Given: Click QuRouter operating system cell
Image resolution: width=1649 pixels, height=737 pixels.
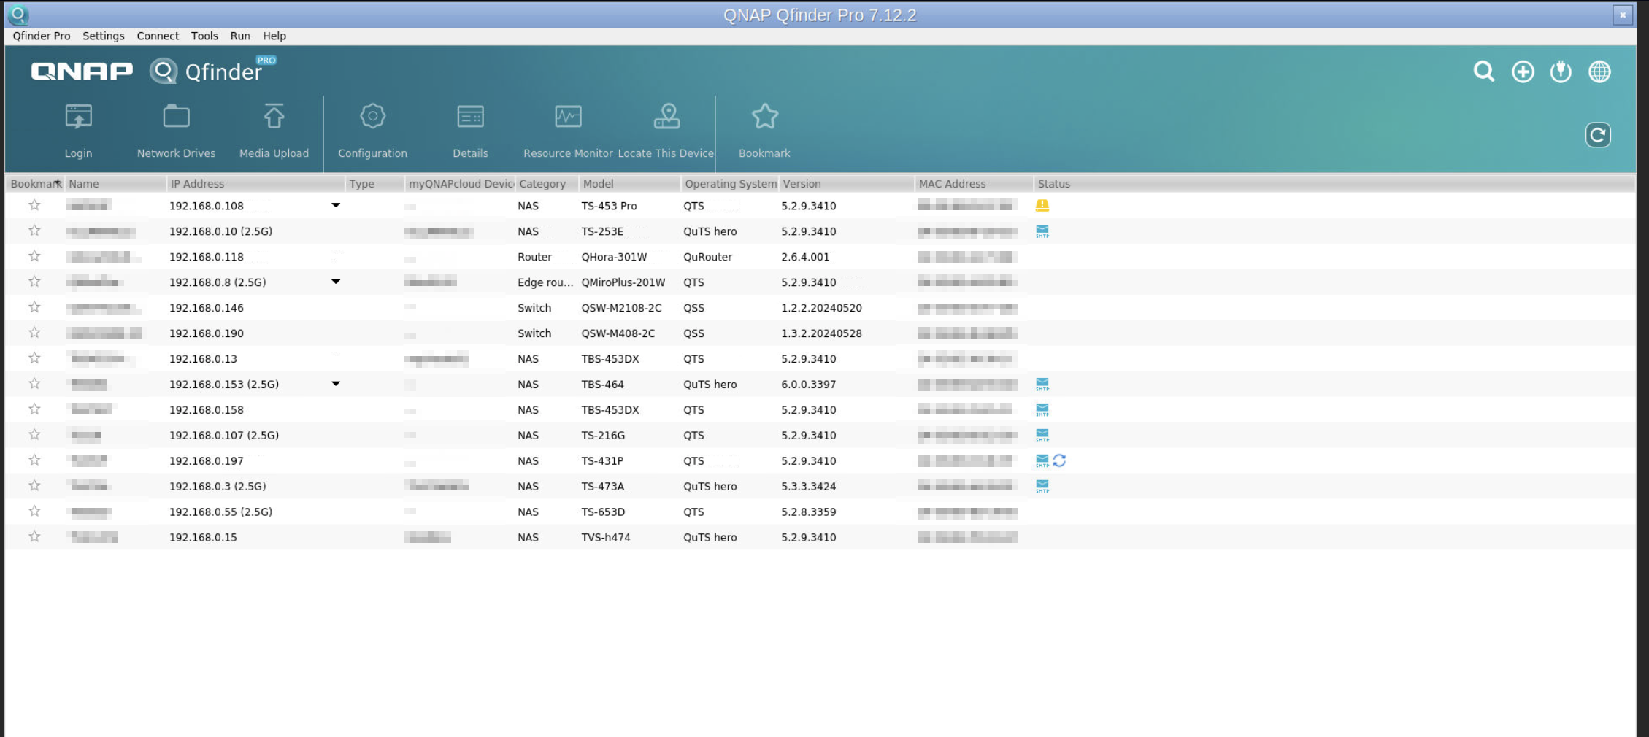Looking at the screenshot, I should coord(707,257).
